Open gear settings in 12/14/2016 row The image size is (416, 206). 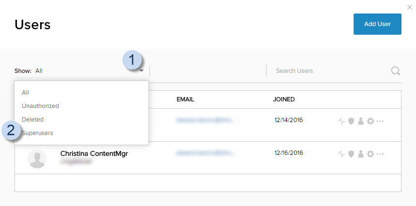371,121
